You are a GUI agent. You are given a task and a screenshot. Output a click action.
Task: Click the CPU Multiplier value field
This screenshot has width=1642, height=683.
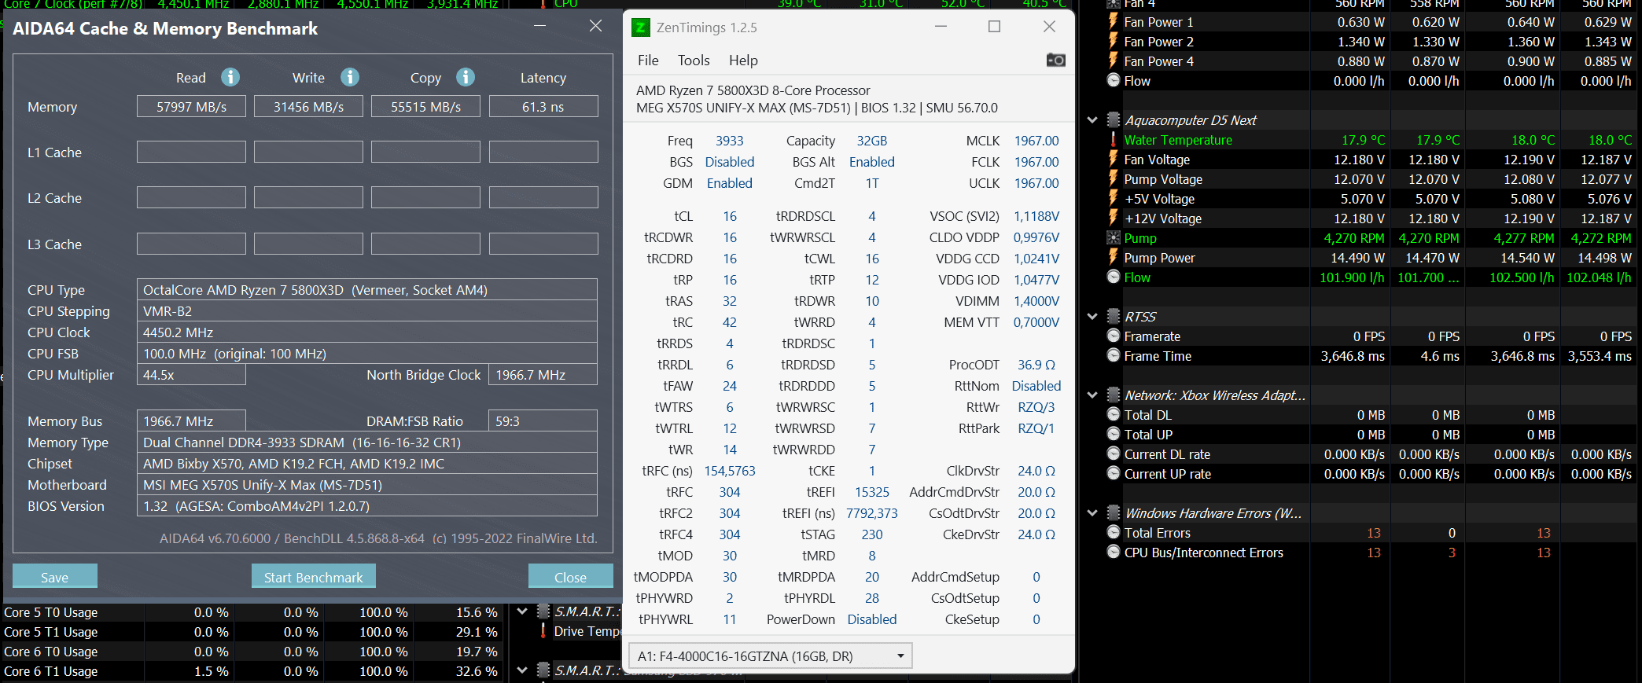[x=191, y=375]
